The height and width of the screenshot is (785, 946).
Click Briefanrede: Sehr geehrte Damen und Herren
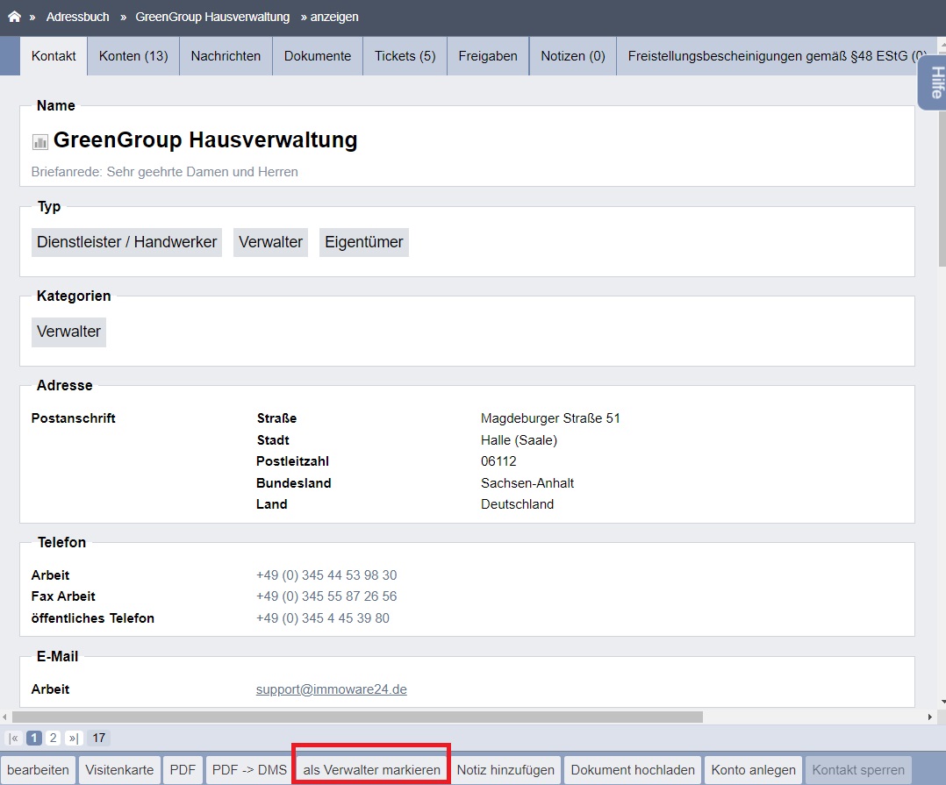[165, 172]
